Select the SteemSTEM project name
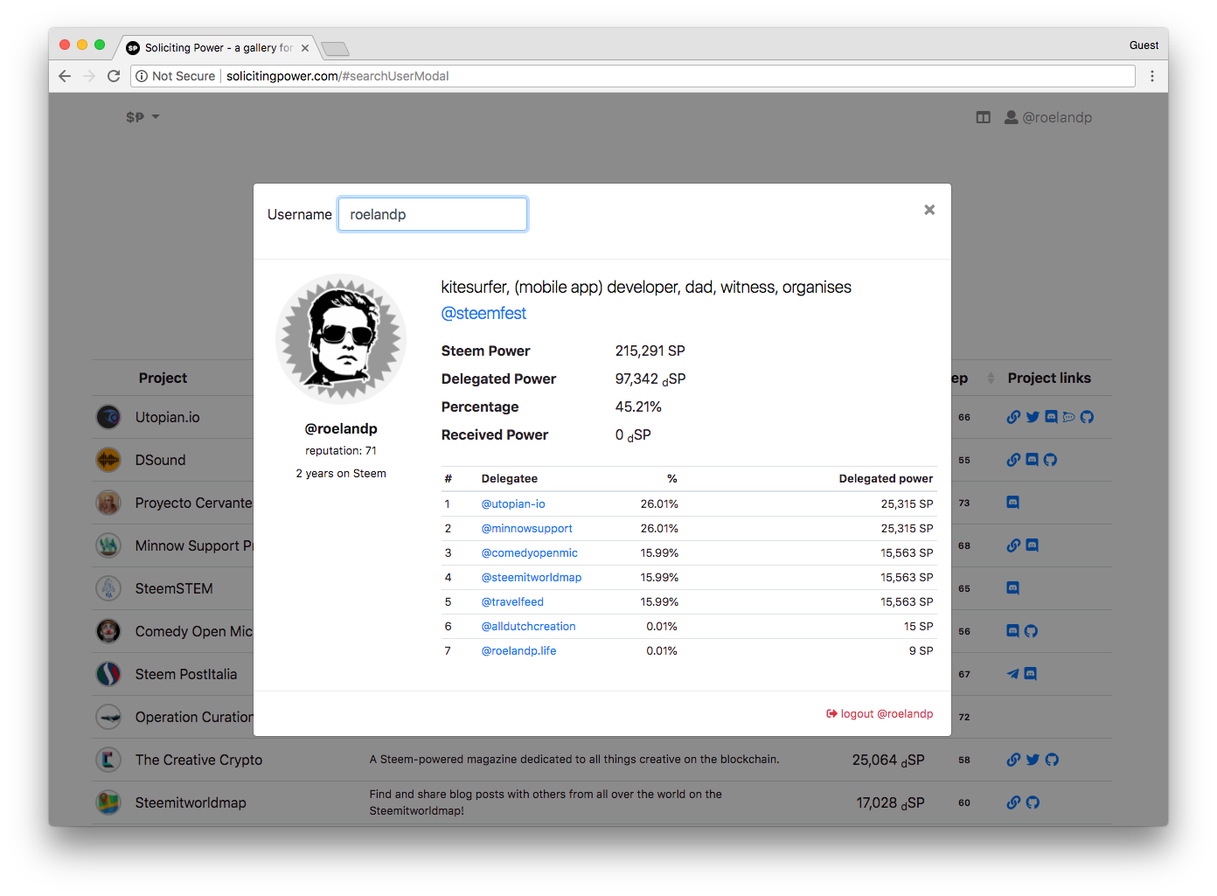 pos(174,588)
